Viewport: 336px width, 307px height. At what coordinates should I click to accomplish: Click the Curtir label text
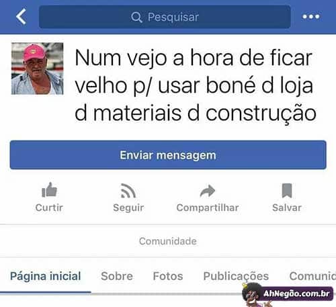pyautogui.click(x=49, y=208)
